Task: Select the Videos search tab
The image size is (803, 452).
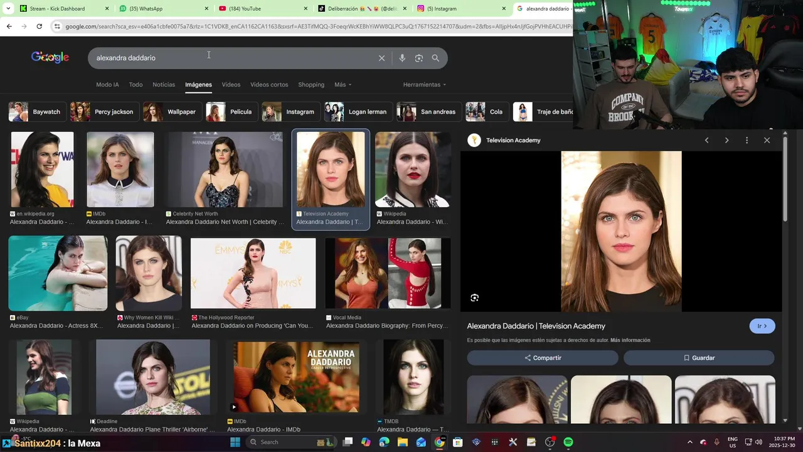Action: tap(231, 85)
